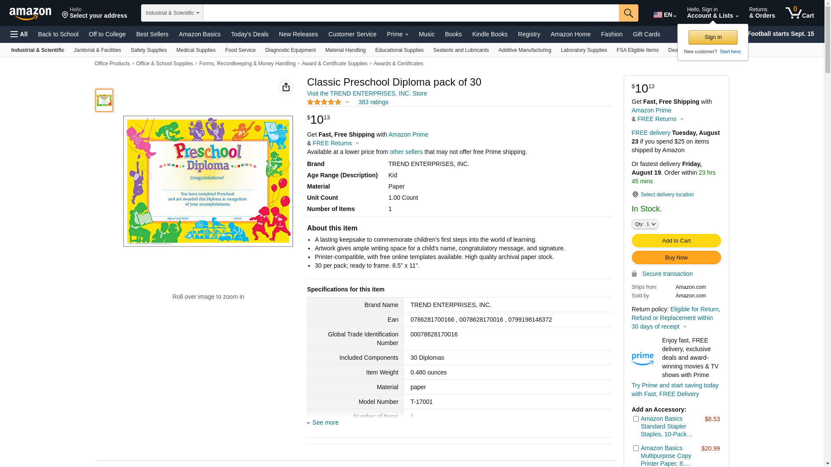Select delivery location pin link
This screenshot has height=467, width=831.
click(x=663, y=195)
